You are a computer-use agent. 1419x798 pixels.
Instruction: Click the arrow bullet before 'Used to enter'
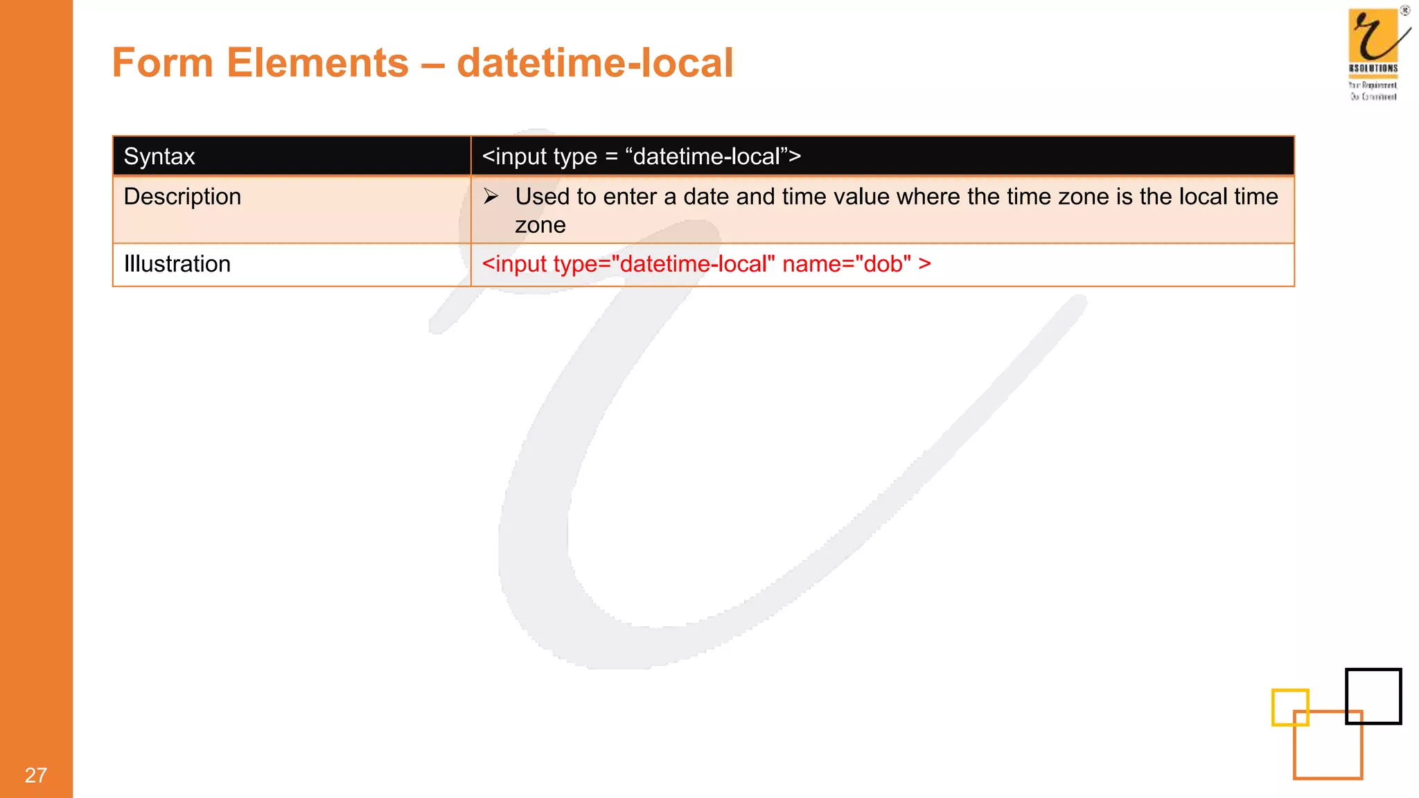491,197
